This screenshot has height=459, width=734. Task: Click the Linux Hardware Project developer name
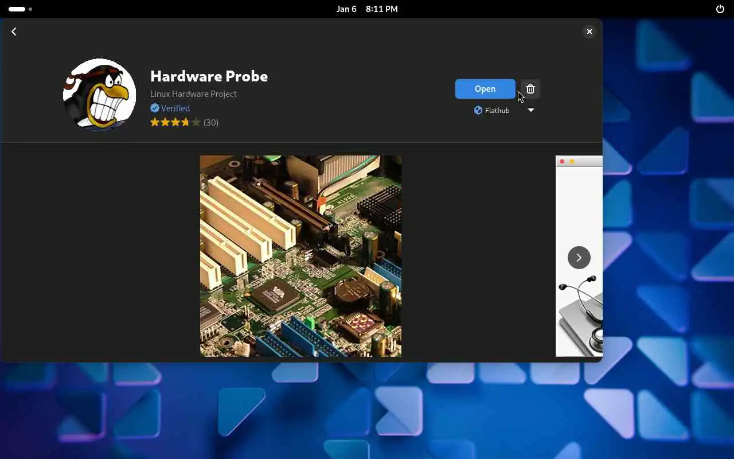193,94
